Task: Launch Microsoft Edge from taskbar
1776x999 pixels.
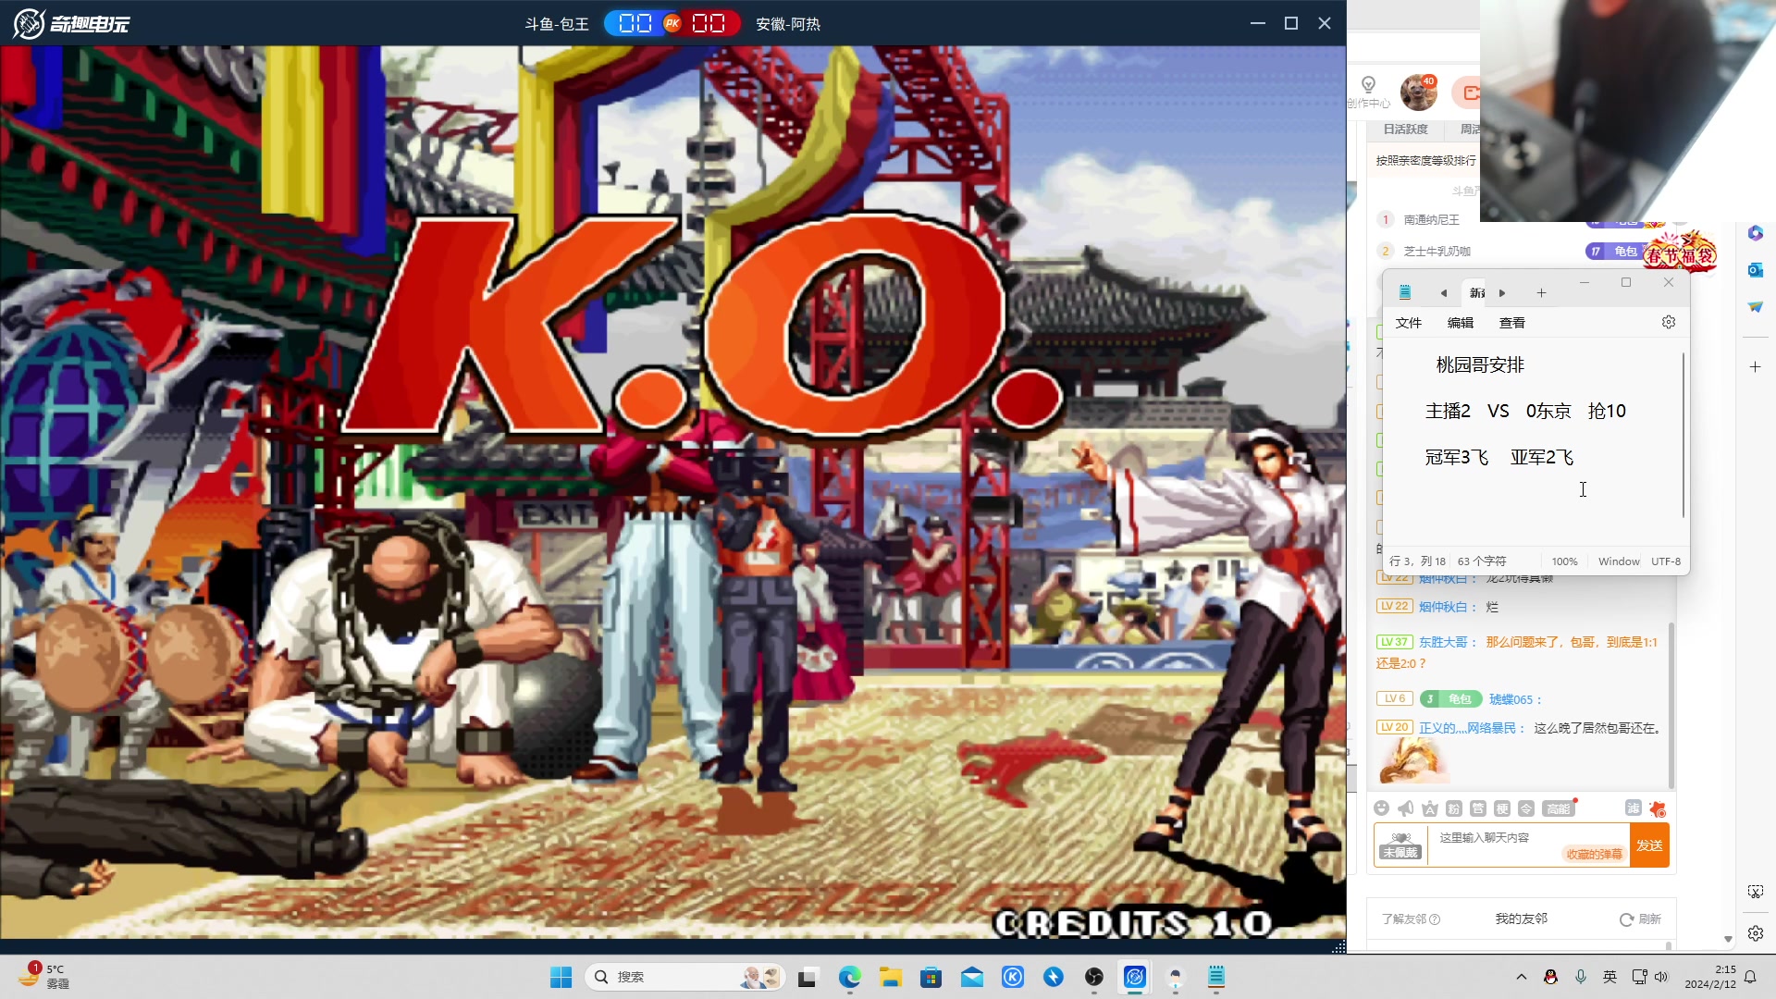Action: [849, 977]
